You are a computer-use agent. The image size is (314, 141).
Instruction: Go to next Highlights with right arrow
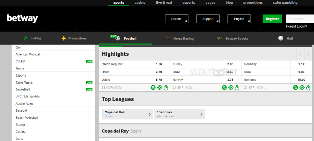308,54
